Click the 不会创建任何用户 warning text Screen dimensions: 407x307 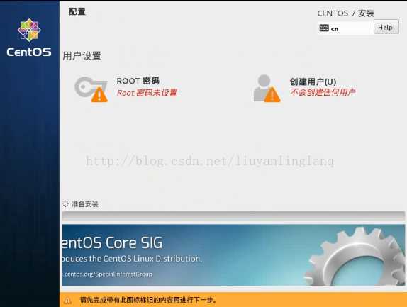coord(323,92)
